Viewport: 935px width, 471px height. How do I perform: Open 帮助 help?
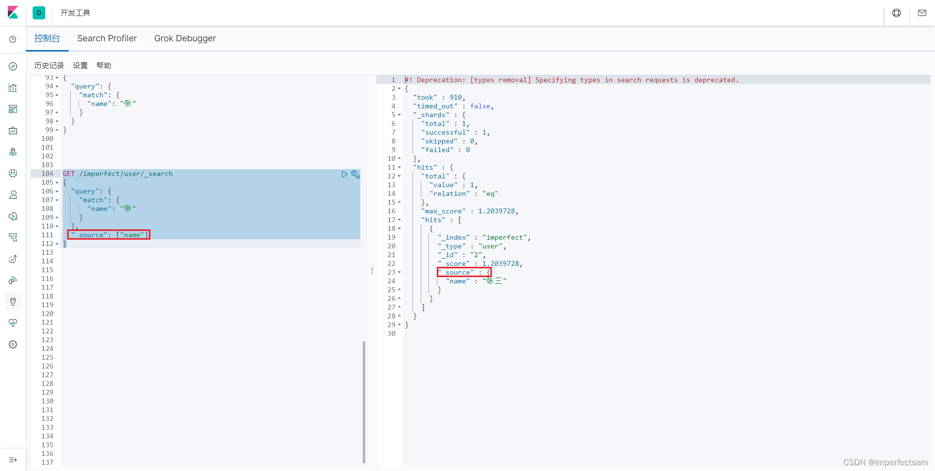104,66
